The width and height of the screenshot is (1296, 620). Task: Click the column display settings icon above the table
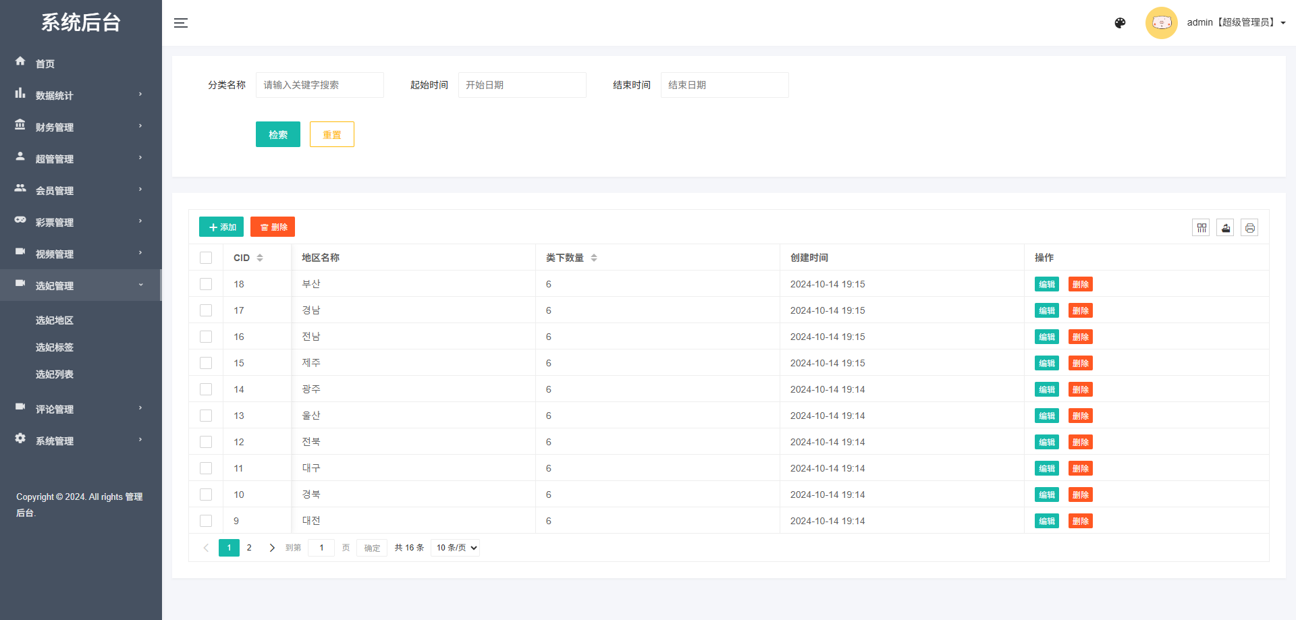pos(1201,227)
